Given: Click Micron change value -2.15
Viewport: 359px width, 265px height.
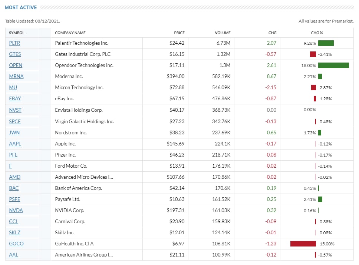Looking at the screenshot, I should pos(271,87).
